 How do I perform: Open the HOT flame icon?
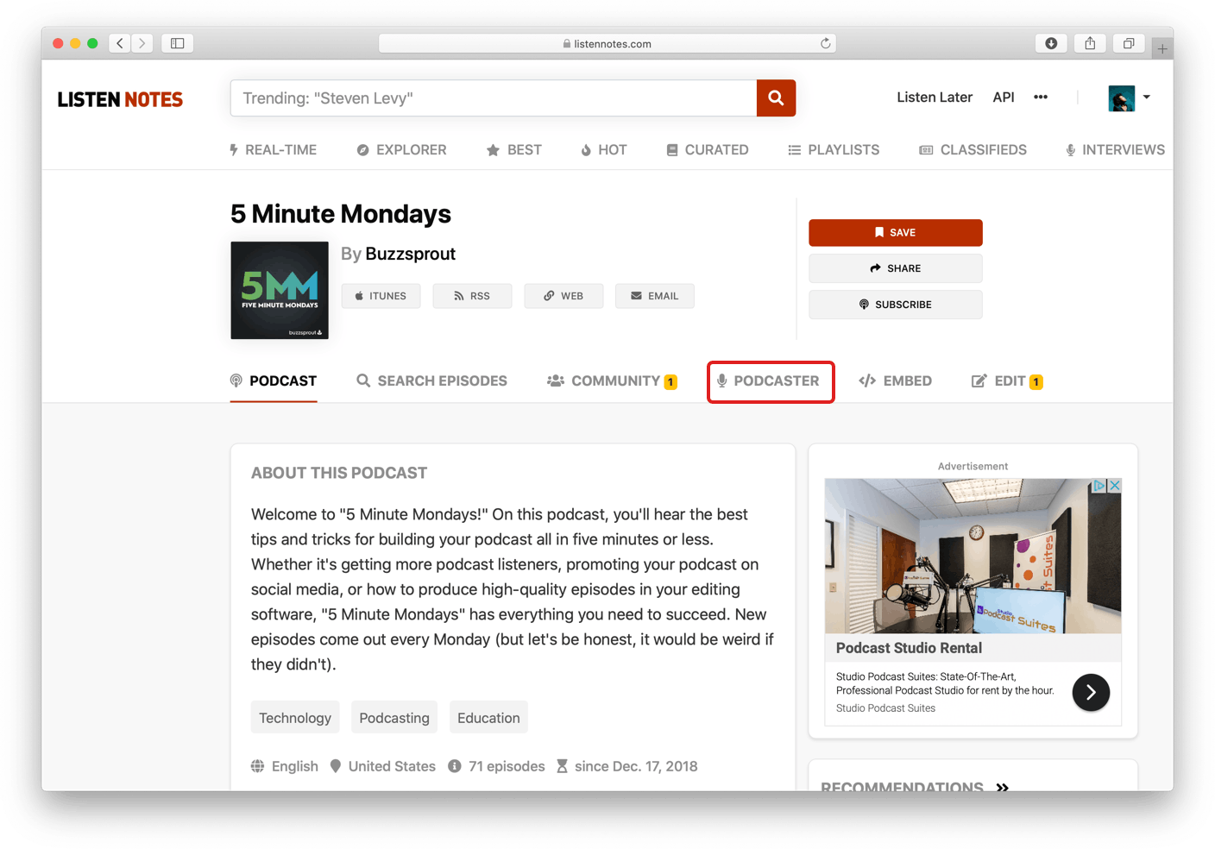585,149
